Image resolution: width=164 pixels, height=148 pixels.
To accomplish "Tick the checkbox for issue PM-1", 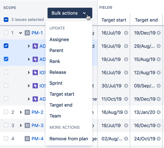I will tap(6, 33).
